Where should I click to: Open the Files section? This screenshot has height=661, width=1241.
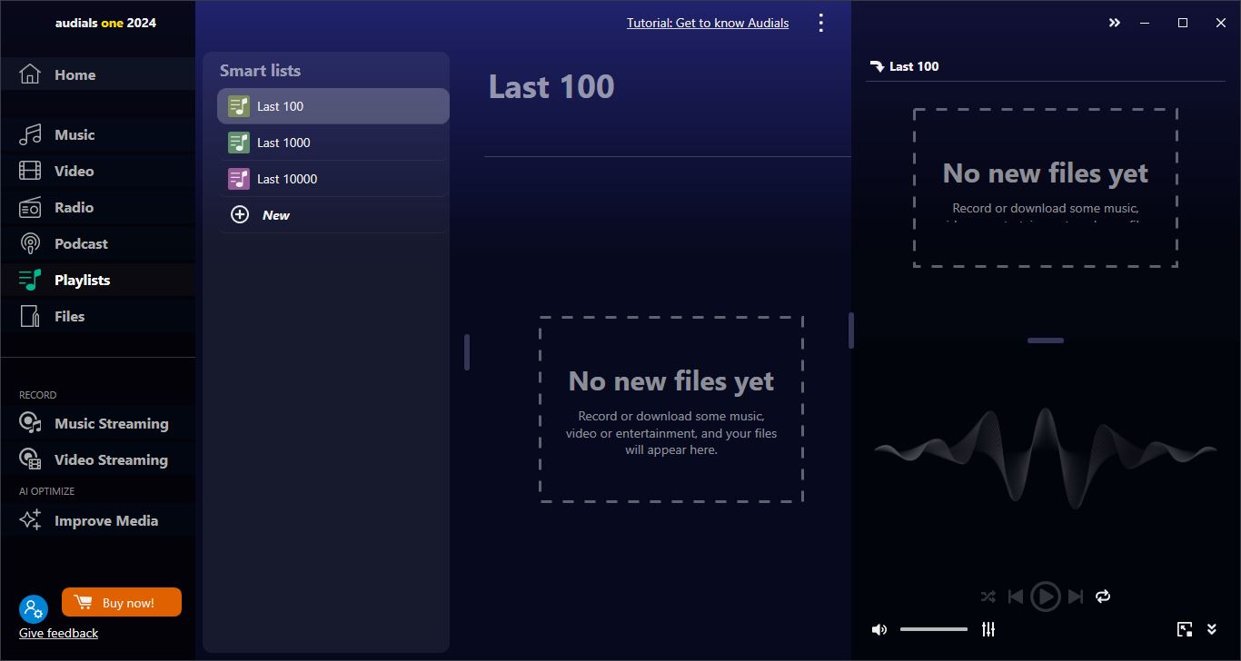pyautogui.click(x=97, y=316)
